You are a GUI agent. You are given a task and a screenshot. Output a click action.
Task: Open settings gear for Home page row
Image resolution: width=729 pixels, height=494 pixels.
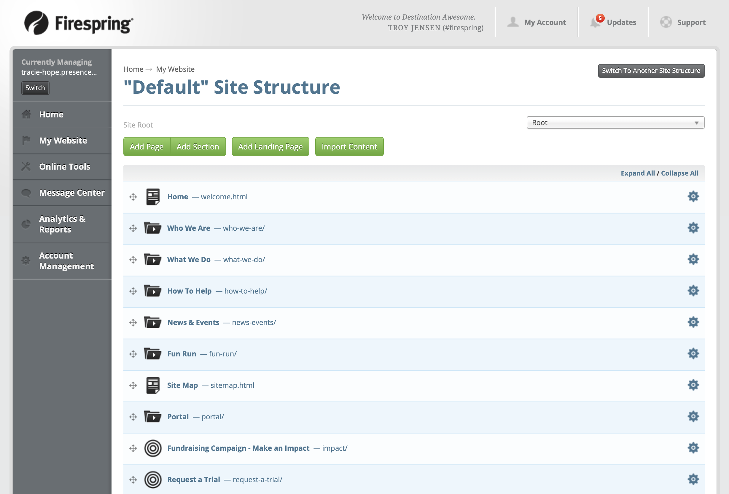click(693, 196)
